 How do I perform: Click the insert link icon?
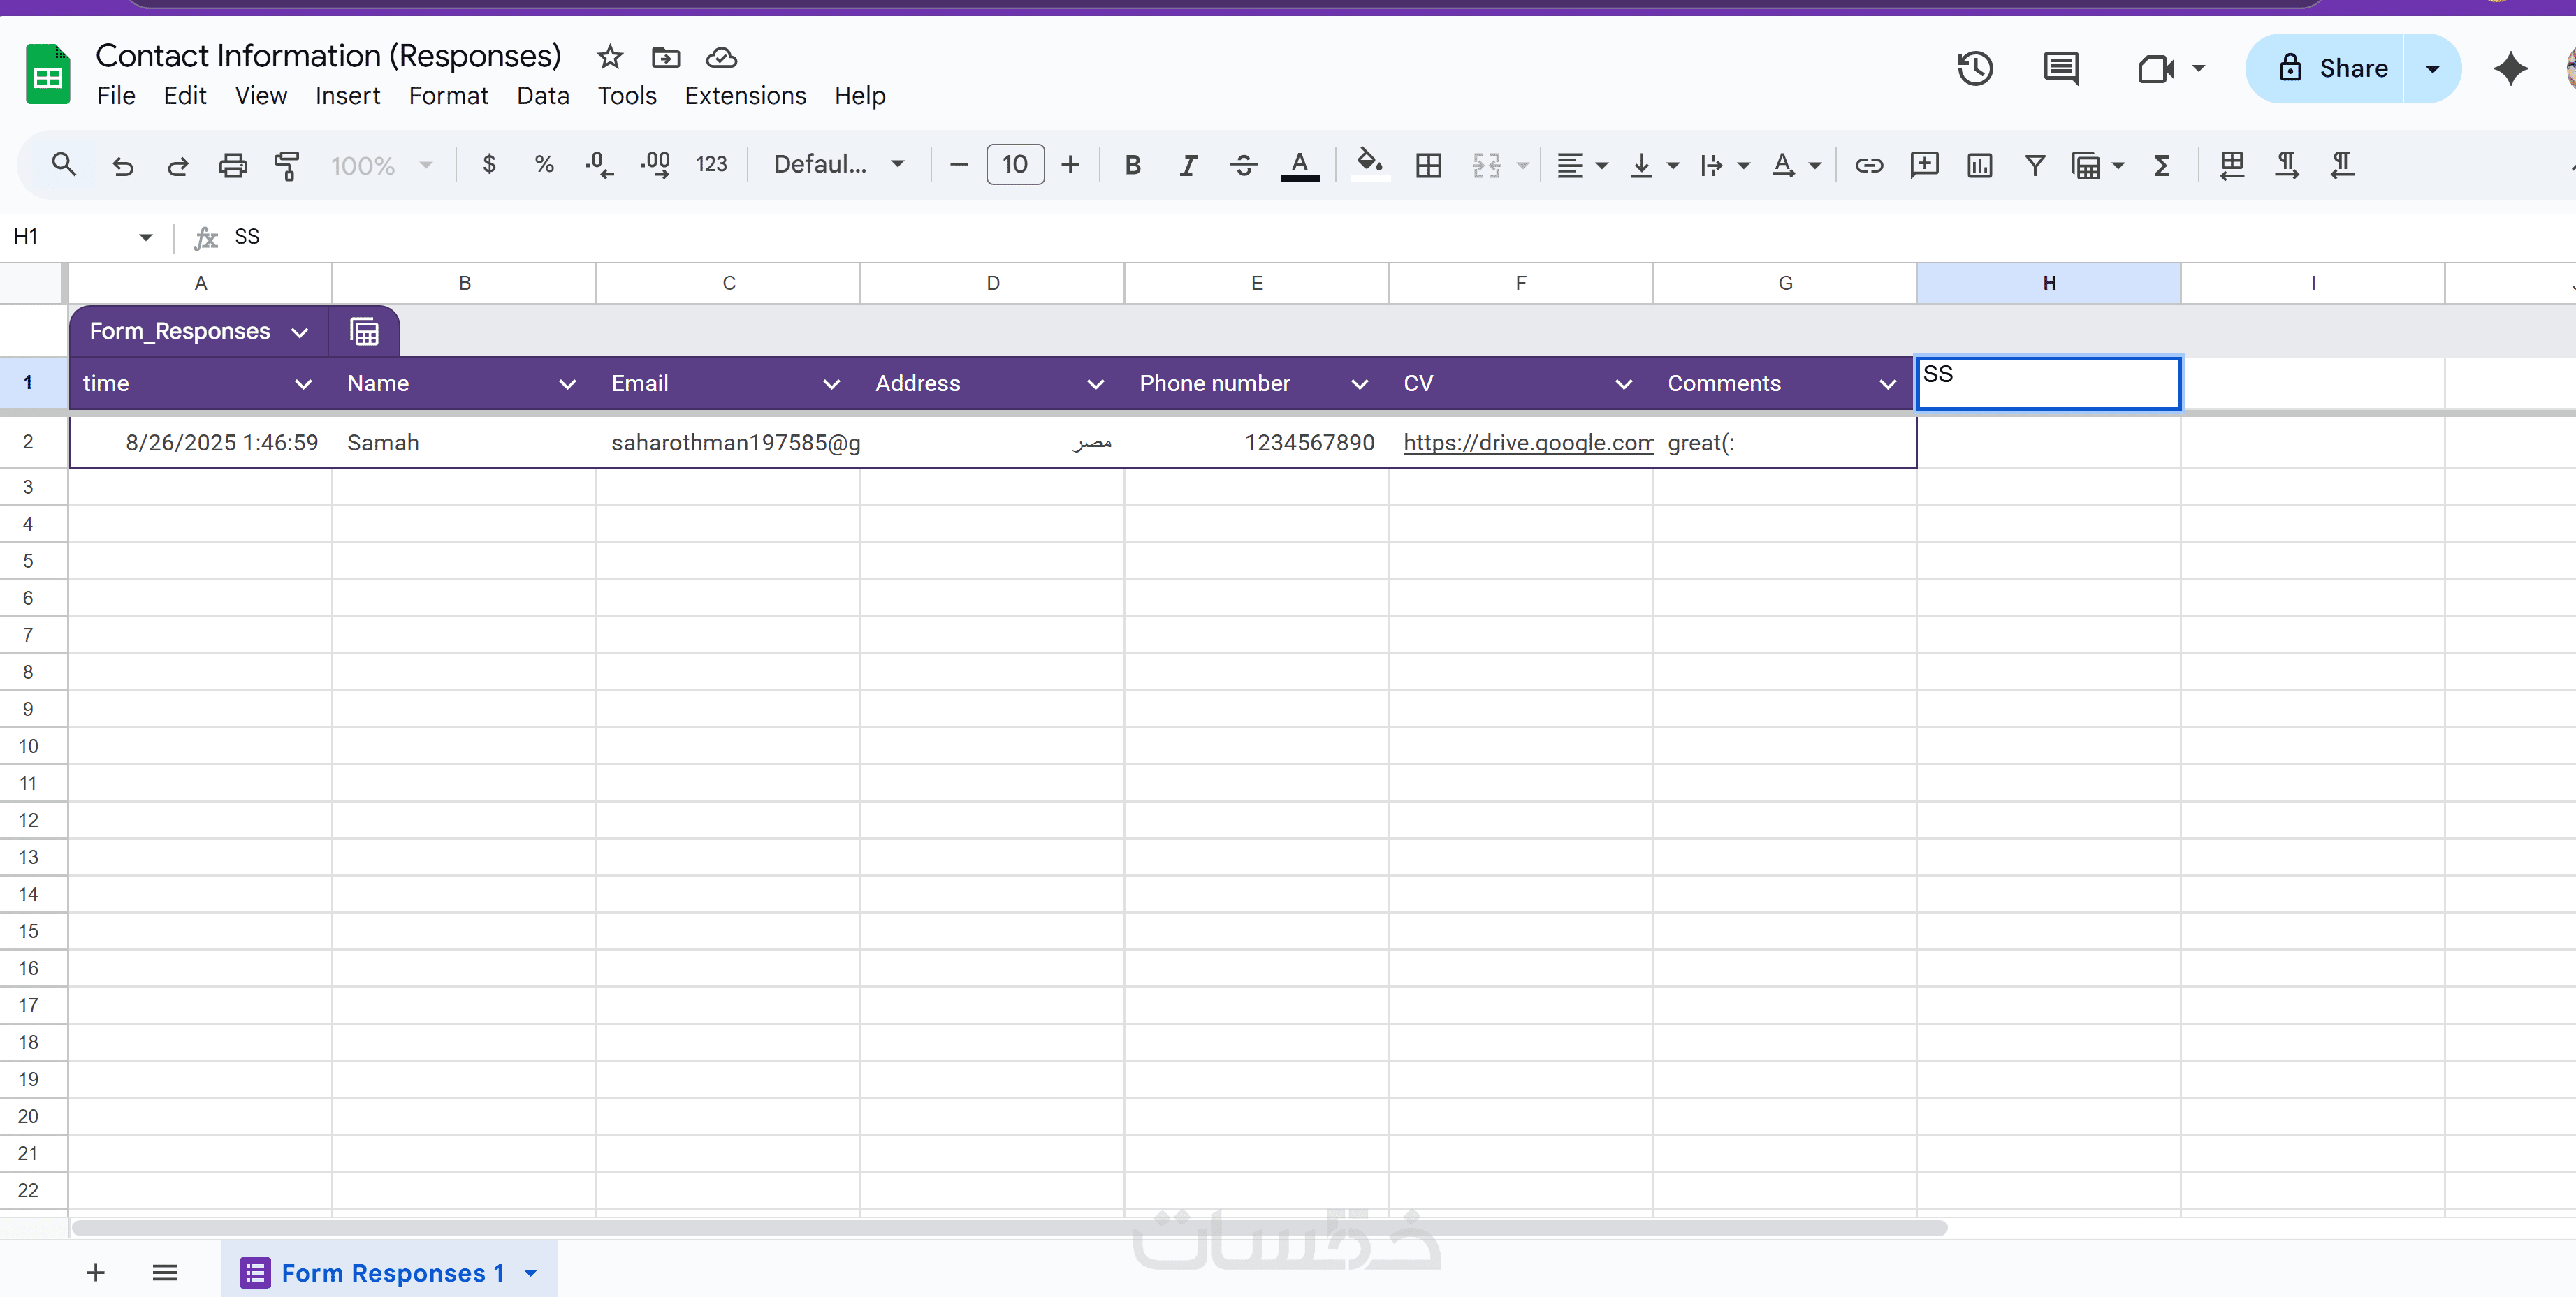tap(1868, 165)
